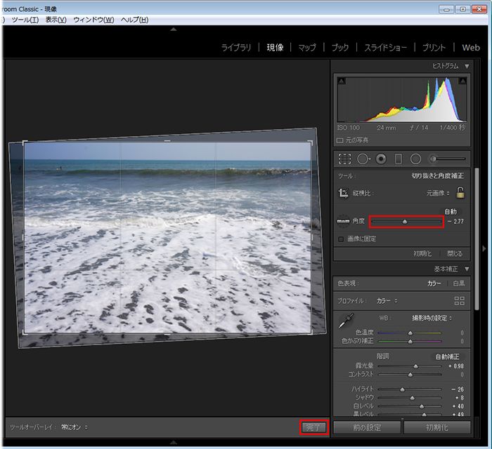
Task: Switch to the マップ module
Action: pos(307,48)
